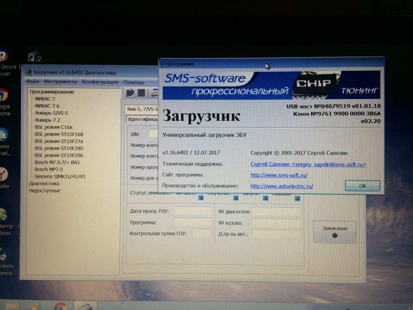Screen dimensions: 413x310
Task: Open the Конфигурация menu
Action: (100, 82)
